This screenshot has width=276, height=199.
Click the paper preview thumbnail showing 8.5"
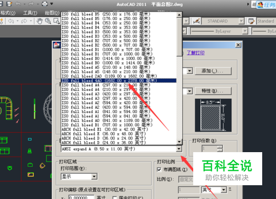point(213,115)
